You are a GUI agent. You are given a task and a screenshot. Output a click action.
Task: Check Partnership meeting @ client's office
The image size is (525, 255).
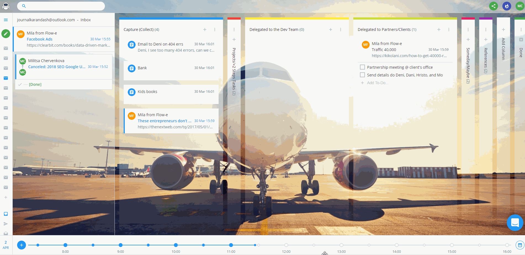[x=362, y=67]
